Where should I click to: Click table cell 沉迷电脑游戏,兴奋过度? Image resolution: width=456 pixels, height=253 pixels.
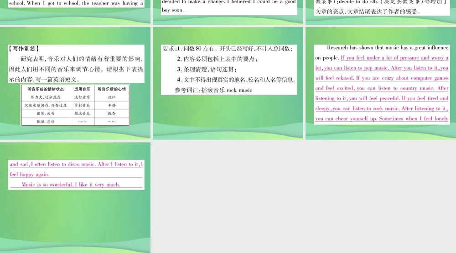click(46, 105)
